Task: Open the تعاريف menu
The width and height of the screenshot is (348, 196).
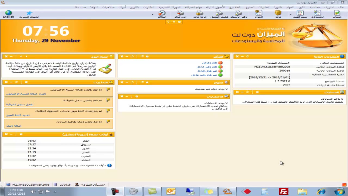Action: [x=329, y=7]
